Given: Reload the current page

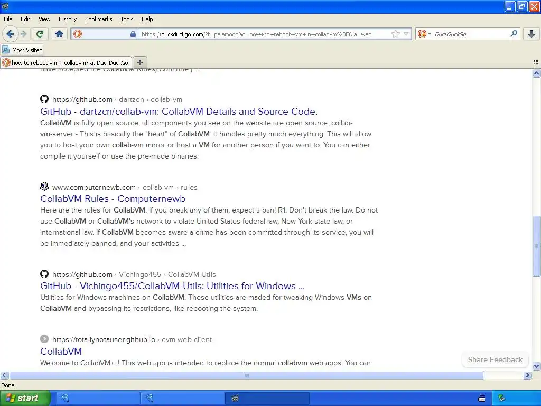Looking at the screenshot, I should tap(40, 34).
